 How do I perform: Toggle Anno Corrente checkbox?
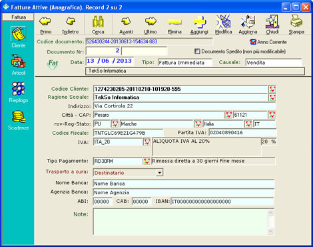tap(253, 42)
